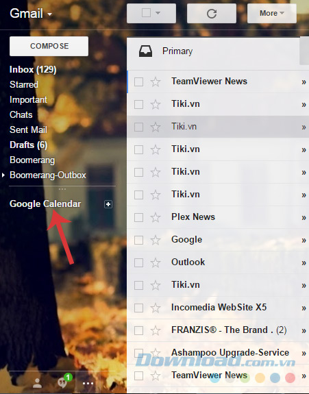Screen dimensions: 309x394
Task: Check the highlighted unbolded Tiki.vn email checkbox
Action: pos(138,127)
